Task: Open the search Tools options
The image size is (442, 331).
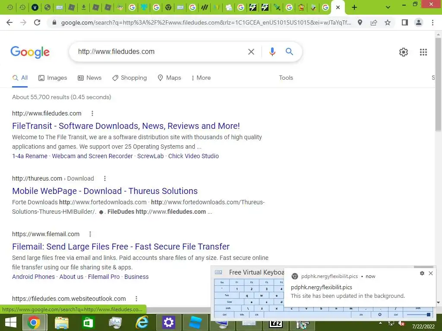Action: (x=286, y=78)
